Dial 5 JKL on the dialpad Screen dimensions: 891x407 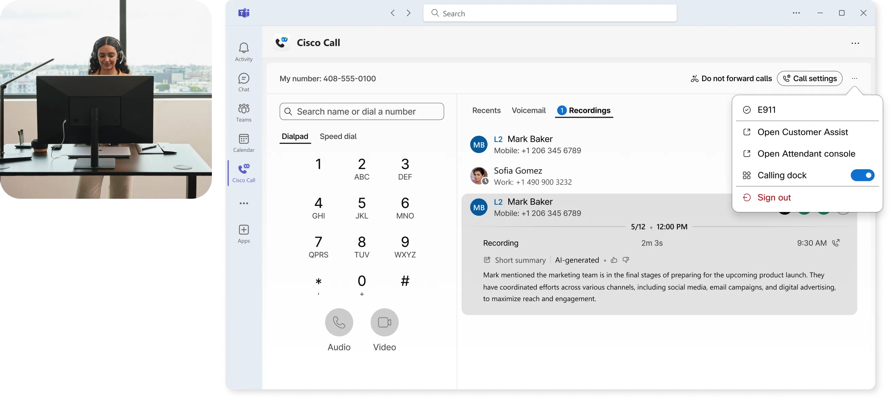pos(361,208)
